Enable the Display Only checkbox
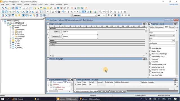The image size is (180, 101). click(150, 51)
